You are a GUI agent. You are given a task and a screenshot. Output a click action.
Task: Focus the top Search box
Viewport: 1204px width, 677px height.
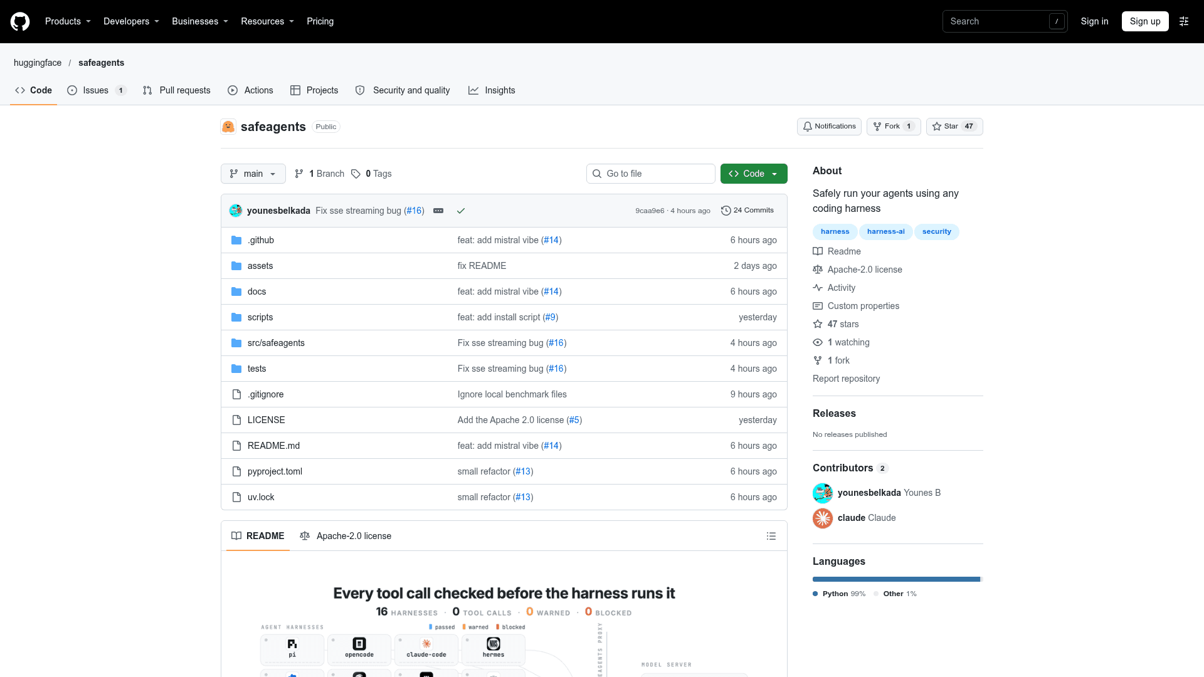click(1005, 21)
